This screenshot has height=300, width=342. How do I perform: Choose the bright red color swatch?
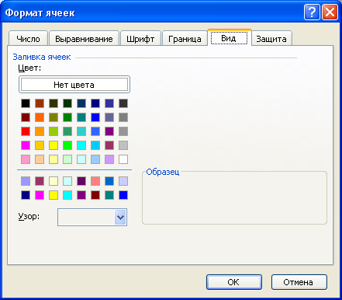[x=26, y=131]
